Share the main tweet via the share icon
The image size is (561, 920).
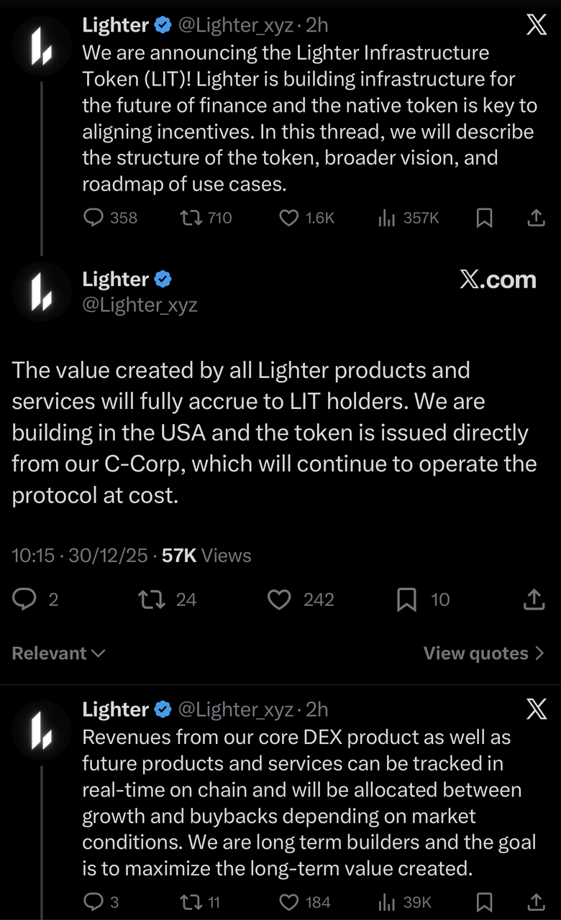pyautogui.click(x=533, y=599)
